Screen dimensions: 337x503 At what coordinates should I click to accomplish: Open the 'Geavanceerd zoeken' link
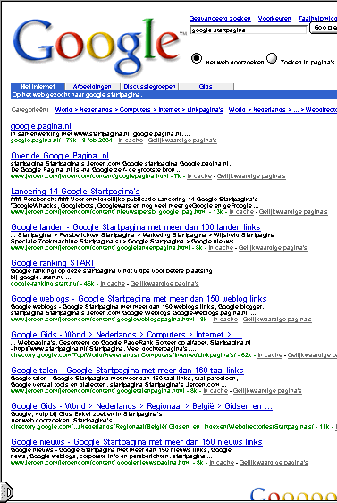pyautogui.click(x=220, y=18)
